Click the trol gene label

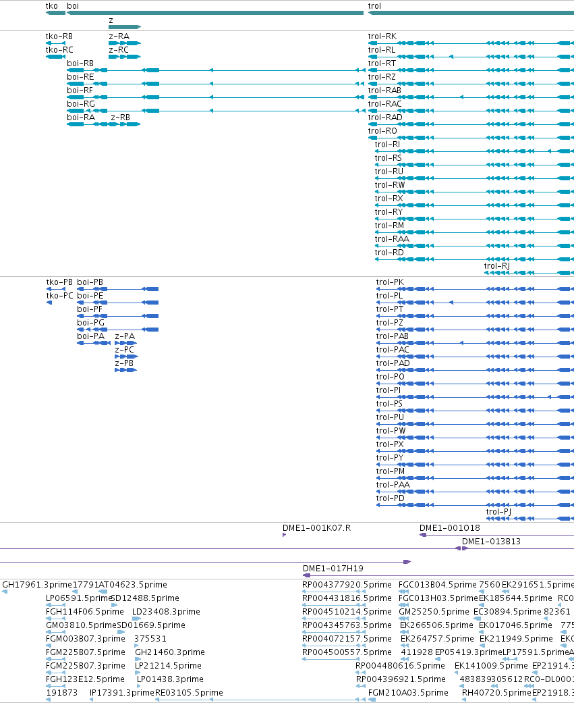[374, 6]
